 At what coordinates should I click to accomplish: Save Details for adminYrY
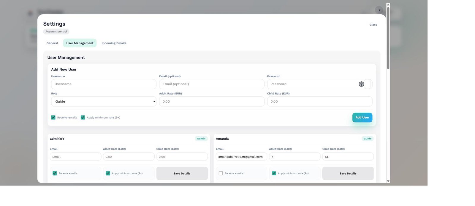pos(182,173)
